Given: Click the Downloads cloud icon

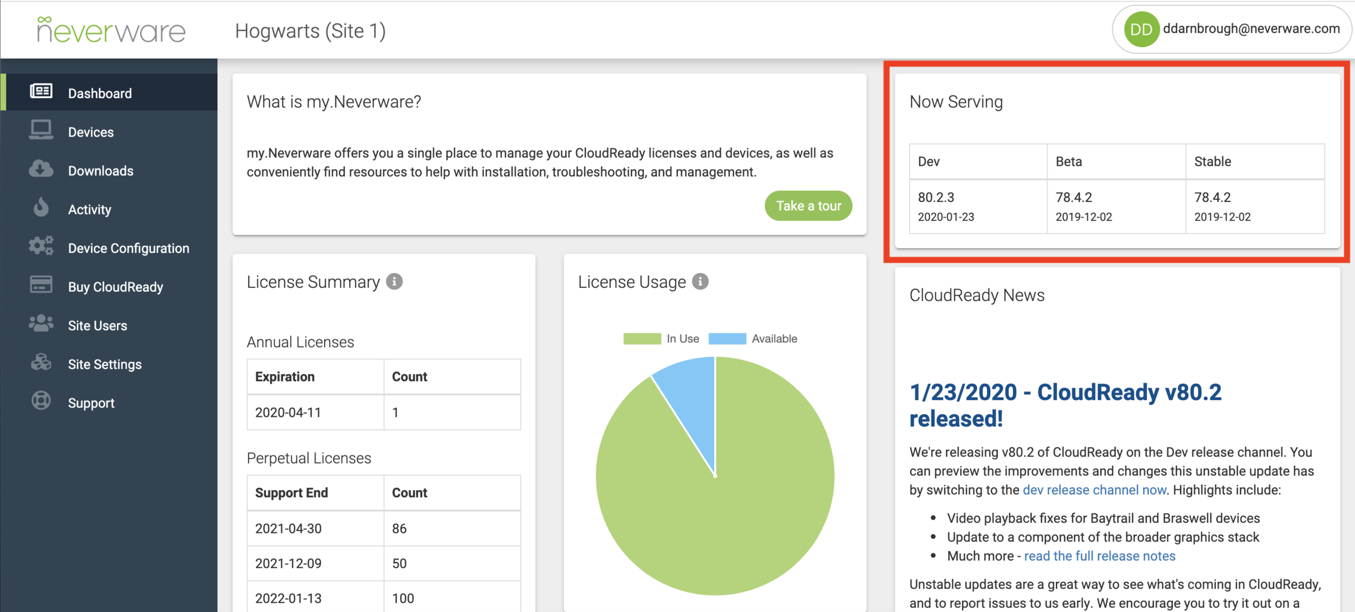Looking at the screenshot, I should click(x=41, y=169).
